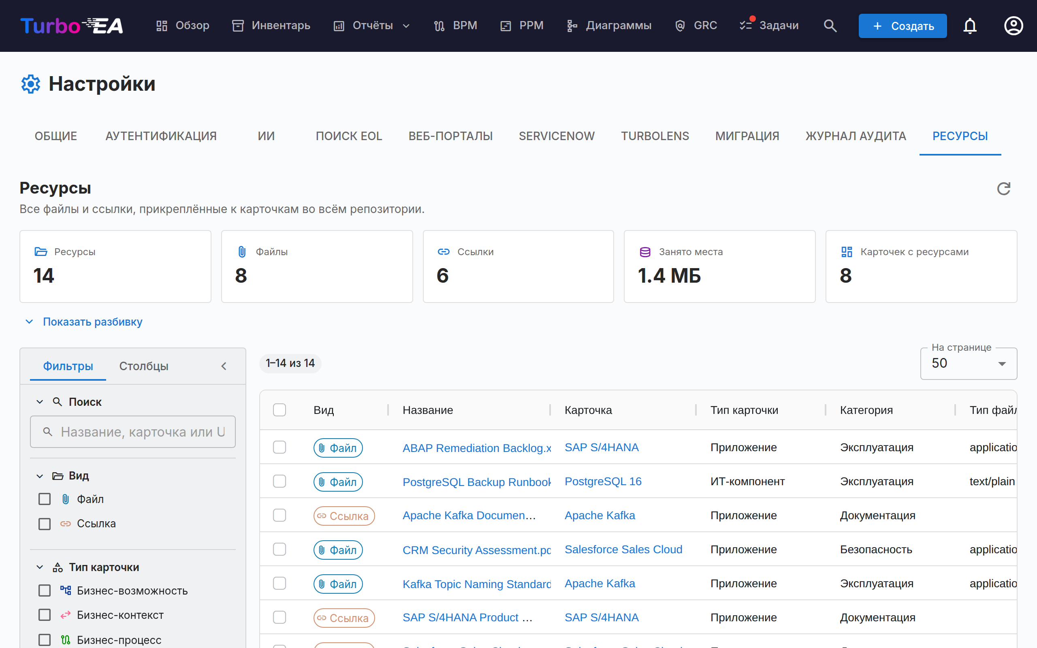Viewport: 1037px width, 648px height.
Task: Open the notifications bell
Action: coord(970,26)
